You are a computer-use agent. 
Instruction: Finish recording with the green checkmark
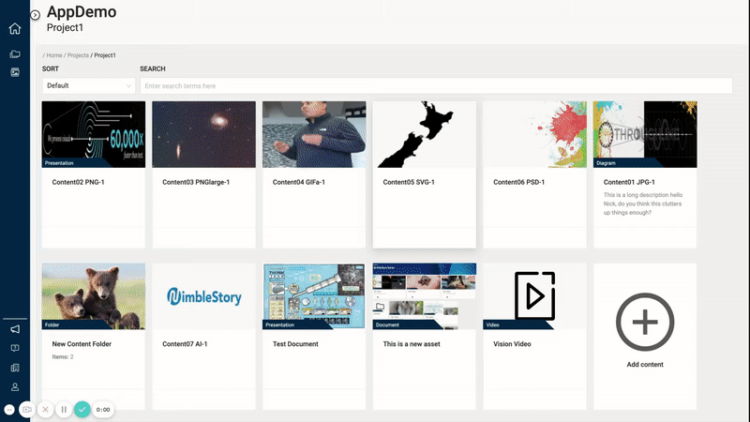pyautogui.click(x=82, y=410)
